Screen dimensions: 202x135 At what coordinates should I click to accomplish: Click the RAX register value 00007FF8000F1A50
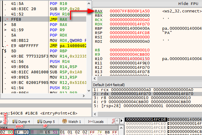pyautogui.click(x=130, y=11)
